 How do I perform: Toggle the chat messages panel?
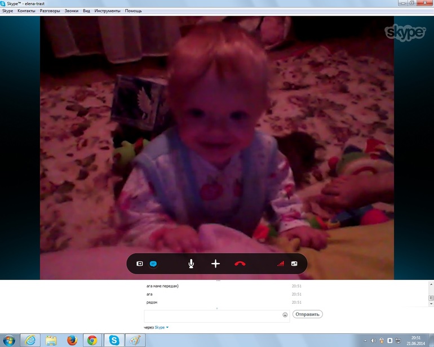pos(153,264)
